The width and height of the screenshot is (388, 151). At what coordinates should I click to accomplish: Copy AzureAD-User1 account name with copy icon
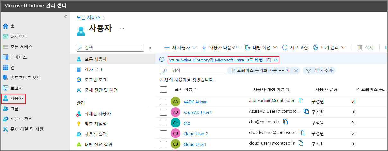pyautogui.click(x=306, y=111)
